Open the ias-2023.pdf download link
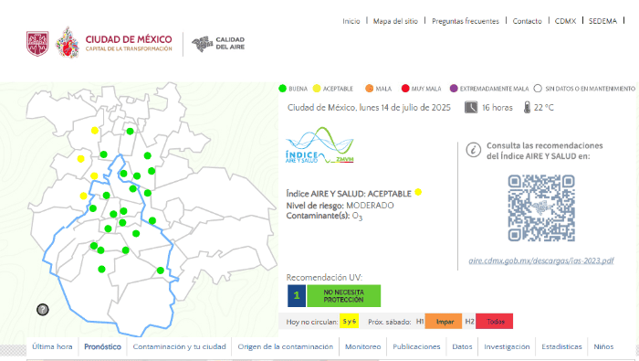Screen dimensions: 639x361 coord(541,260)
